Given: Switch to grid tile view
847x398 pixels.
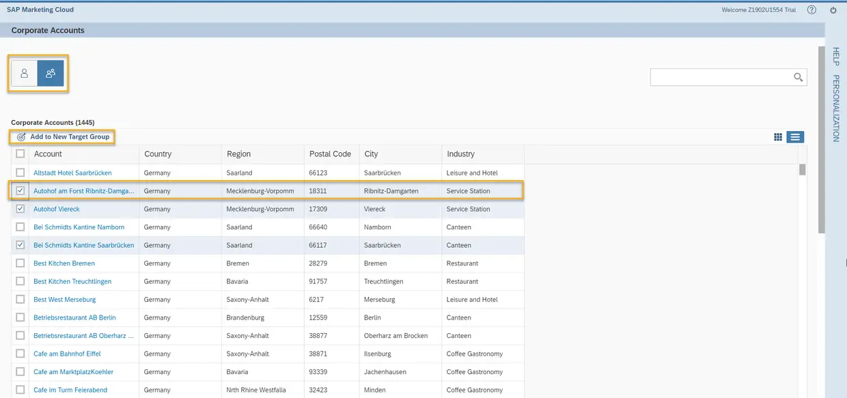Looking at the screenshot, I should pyautogui.click(x=778, y=137).
